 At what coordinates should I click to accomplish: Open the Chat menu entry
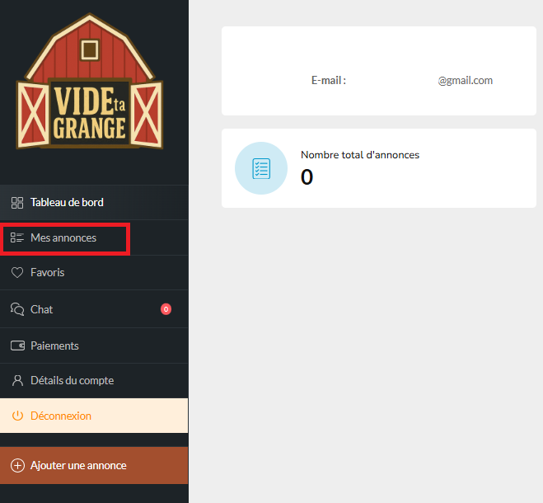pos(41,309)
